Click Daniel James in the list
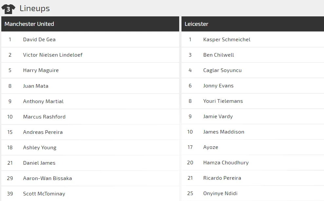The width and height of the screenshot is (324, 201). pyautogui.click(x=39, y=163)
